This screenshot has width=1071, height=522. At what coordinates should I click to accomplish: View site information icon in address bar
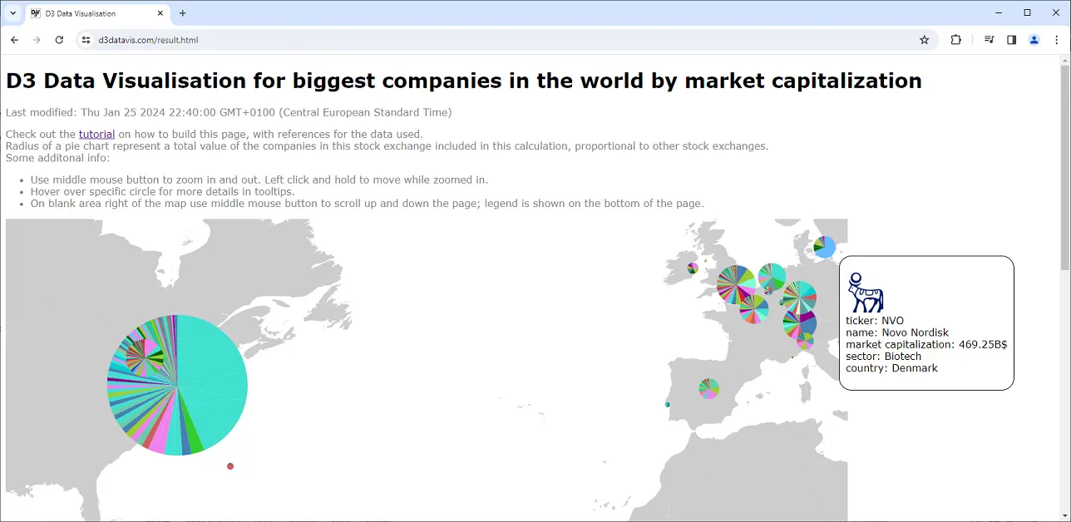[85, 40]
